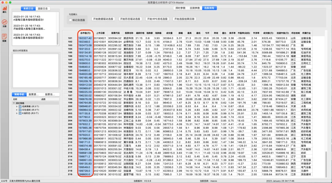The image size is (332, 183).
Task: Click the 市净率 column header
Action: pos(256,33)
